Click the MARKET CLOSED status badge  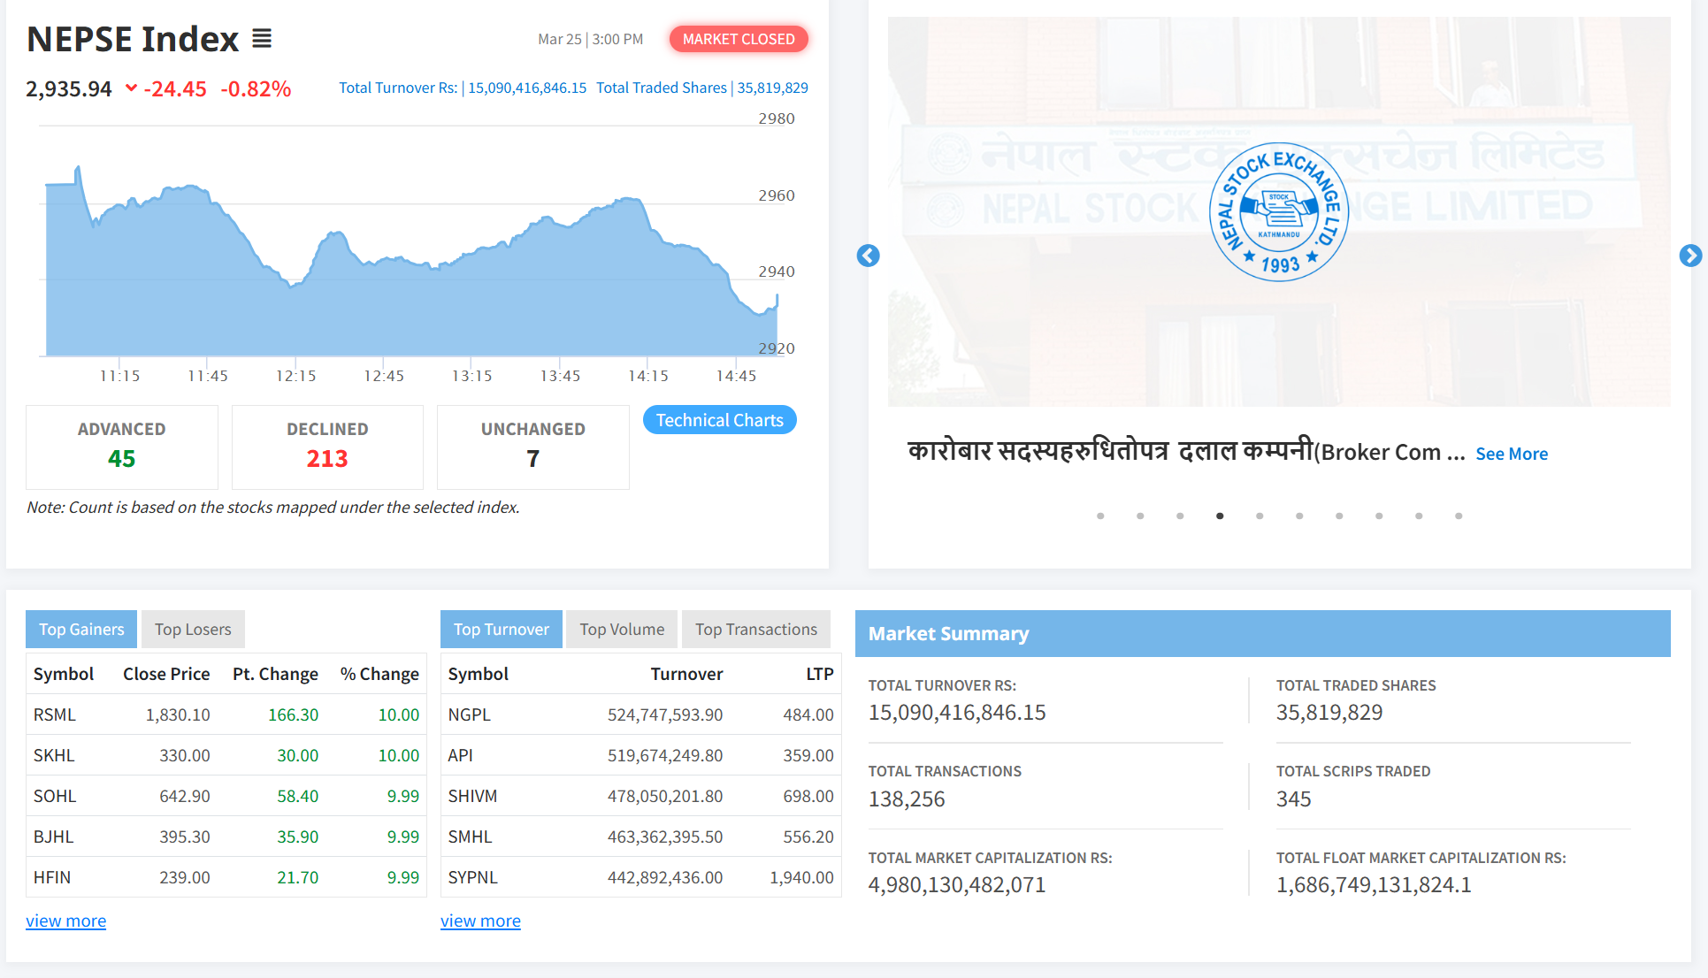click(x=739, y=39)
